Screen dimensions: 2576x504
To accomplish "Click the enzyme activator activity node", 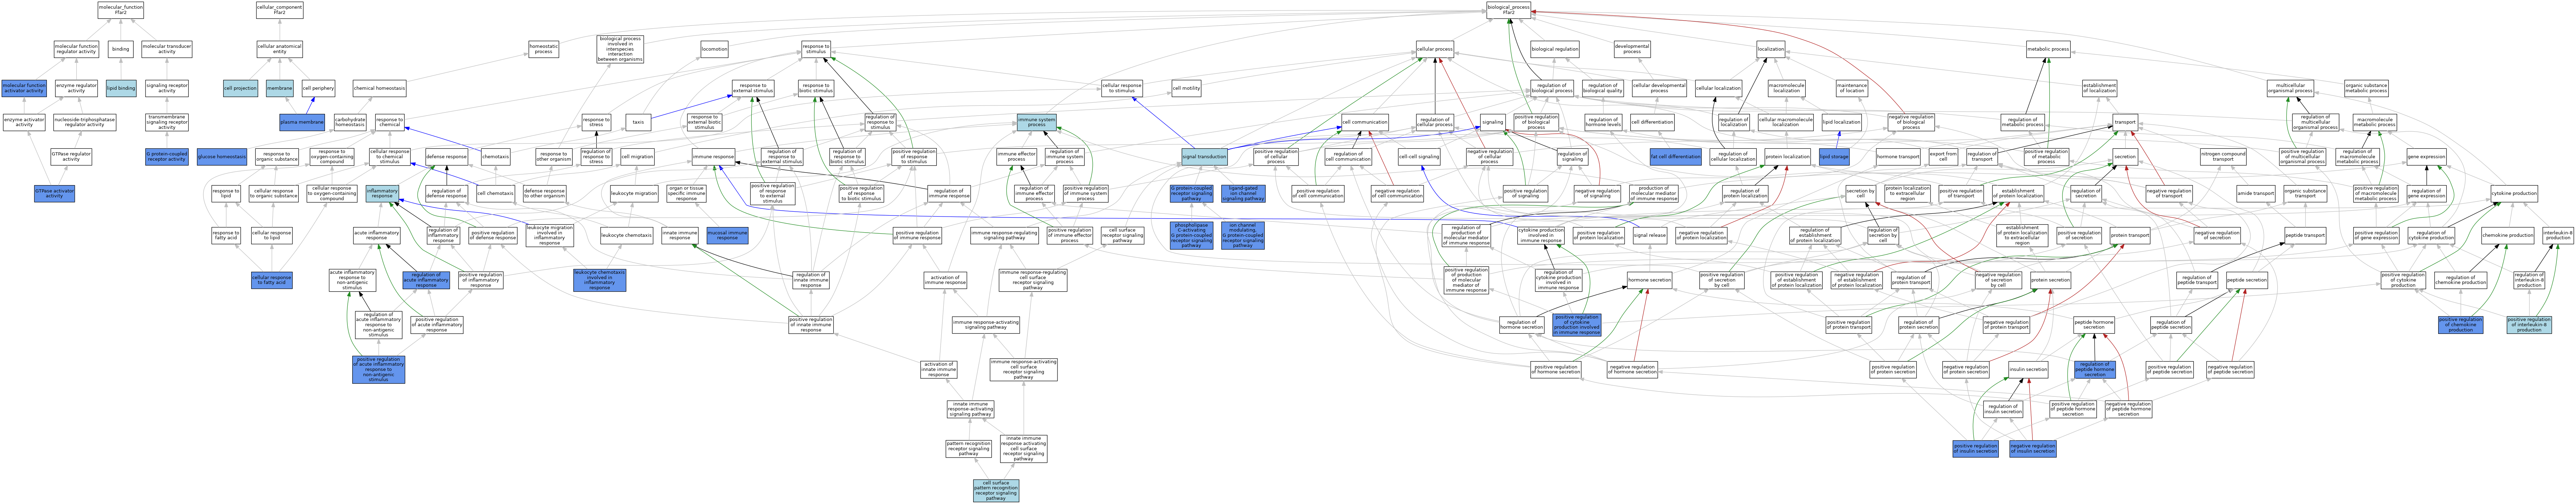I will [24, 122].
